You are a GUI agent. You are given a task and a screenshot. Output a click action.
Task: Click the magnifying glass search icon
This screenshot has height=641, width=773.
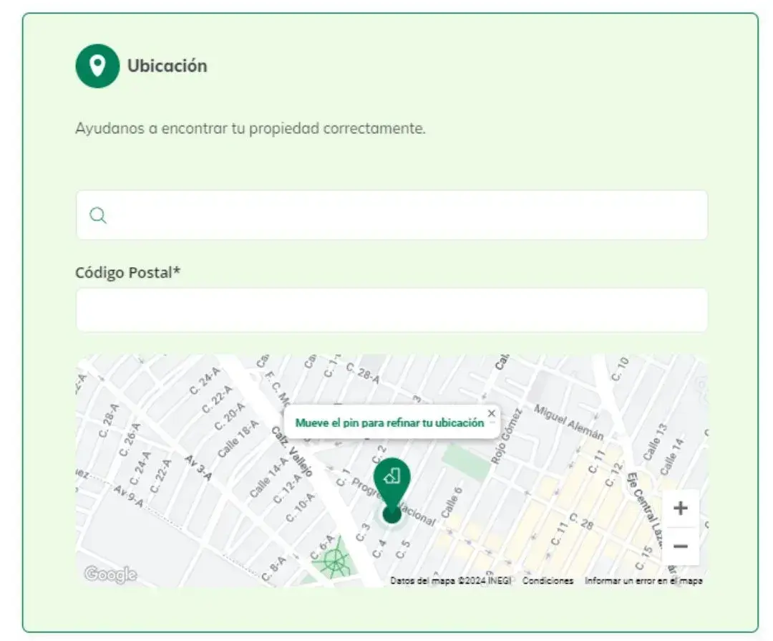click(x=97, y=215)
